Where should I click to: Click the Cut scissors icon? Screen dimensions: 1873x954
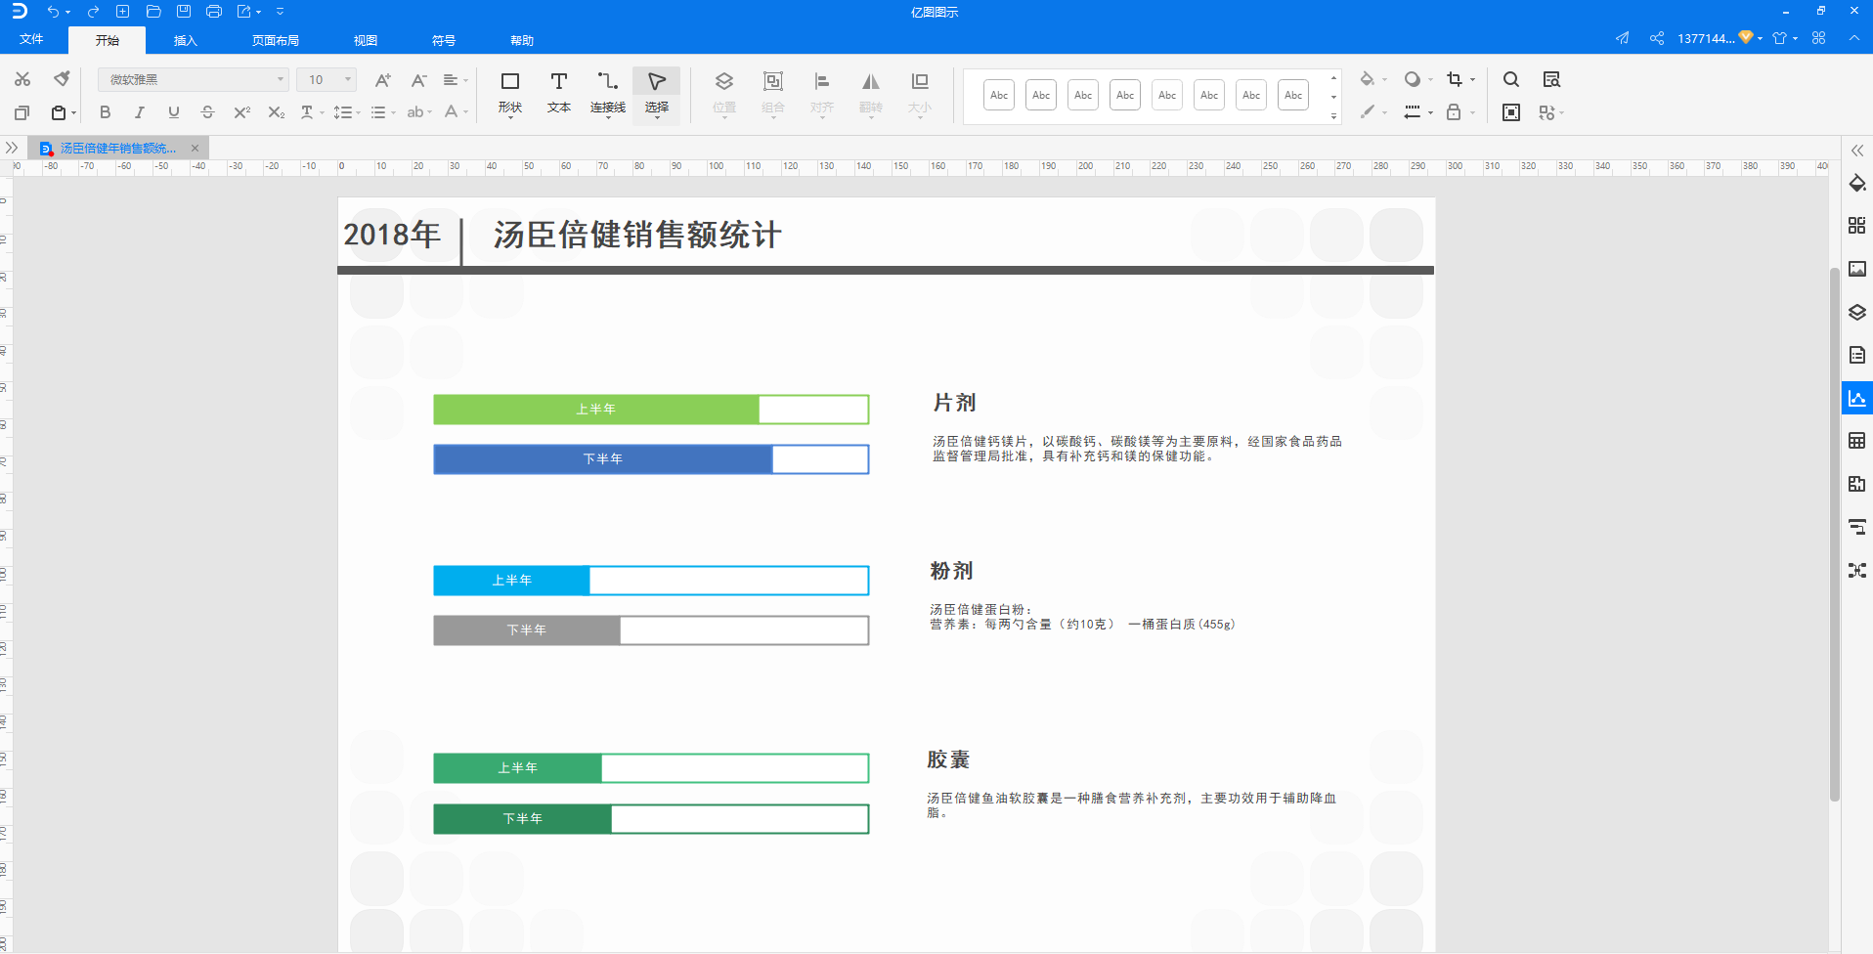click(22, 79)
